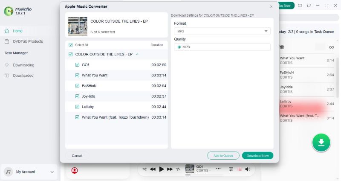The width and height of the screenshot is (341, 181).
Task: Open the red queue list icon
Action: point(240,169)
